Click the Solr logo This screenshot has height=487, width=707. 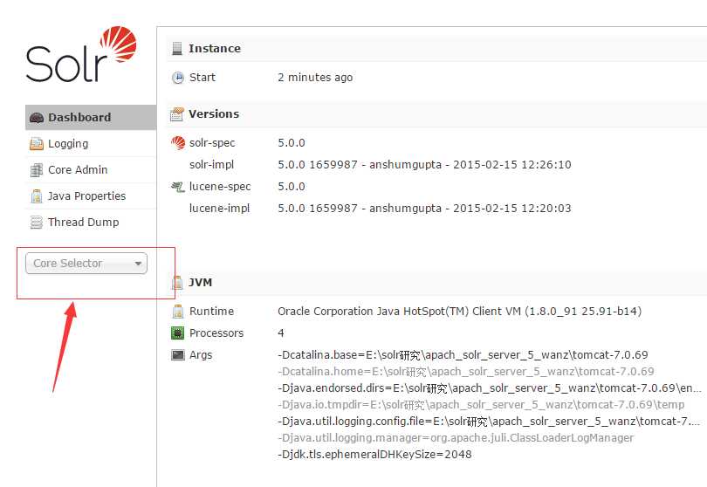pos(81,54)
